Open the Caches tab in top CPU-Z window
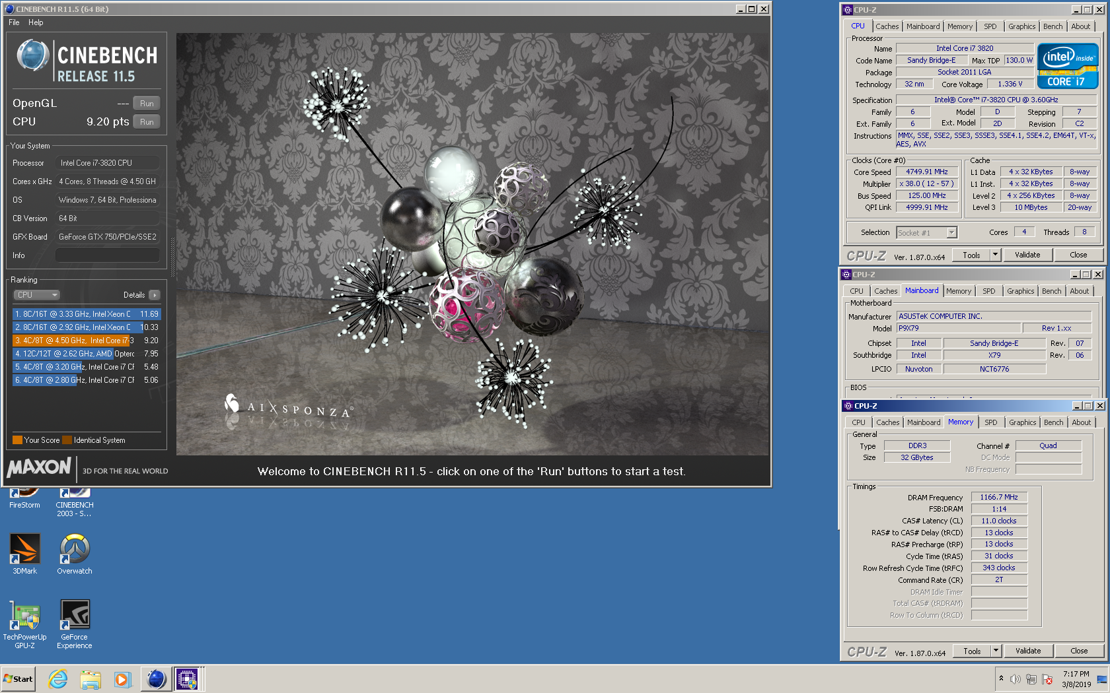Image resolution: width=1110 pixels, height=693 pixels. tap(887, 26)
